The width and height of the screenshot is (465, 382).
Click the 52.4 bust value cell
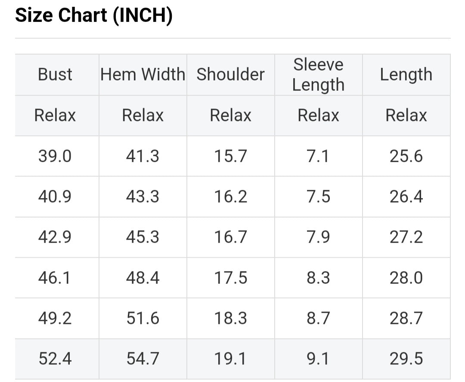pyautogui.click(x=55, y=359)
